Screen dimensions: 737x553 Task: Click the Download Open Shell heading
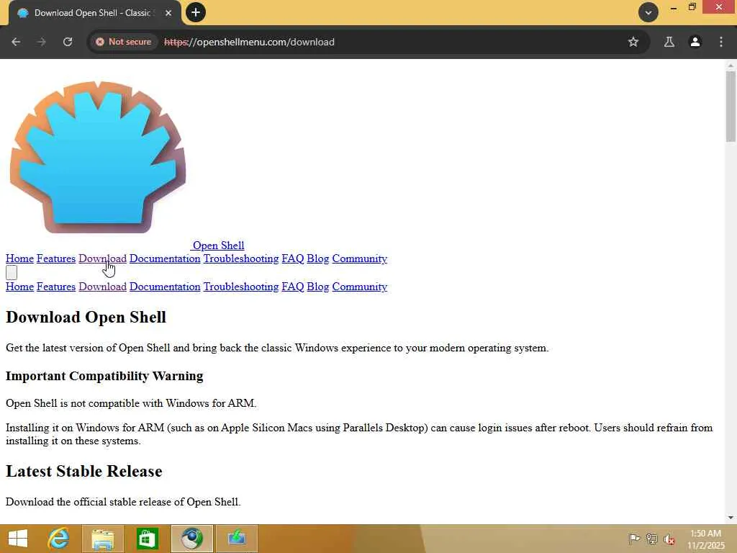tap(86, 318)
